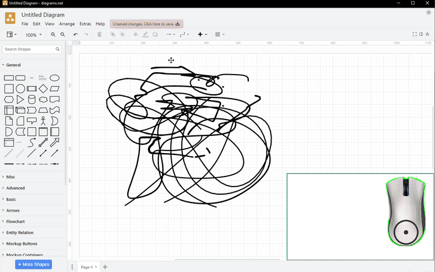Expand the Entity Relation section
The height and width of the screenshot is (272, 435).
(20, 233)
